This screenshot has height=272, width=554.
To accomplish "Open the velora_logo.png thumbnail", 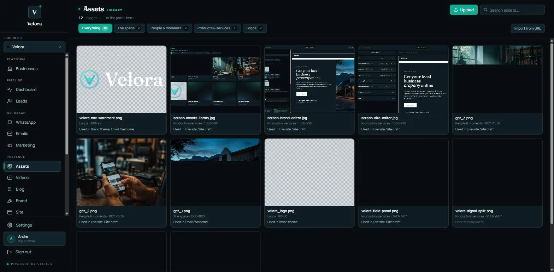I will coord(310,172).
